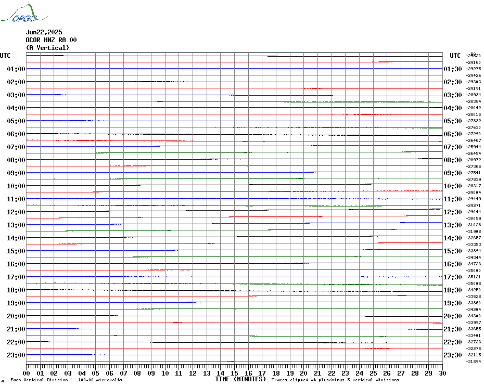
Task: Select the offset value -30059
Action: pos(473,218)
